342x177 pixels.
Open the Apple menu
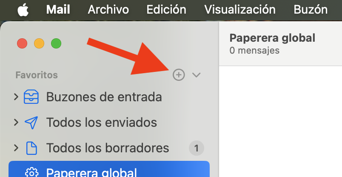coord(23,10)
